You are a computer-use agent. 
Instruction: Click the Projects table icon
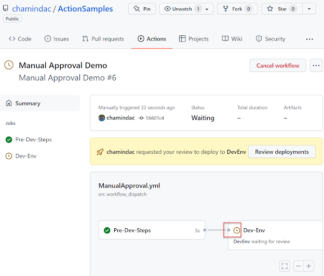[182, 38]
